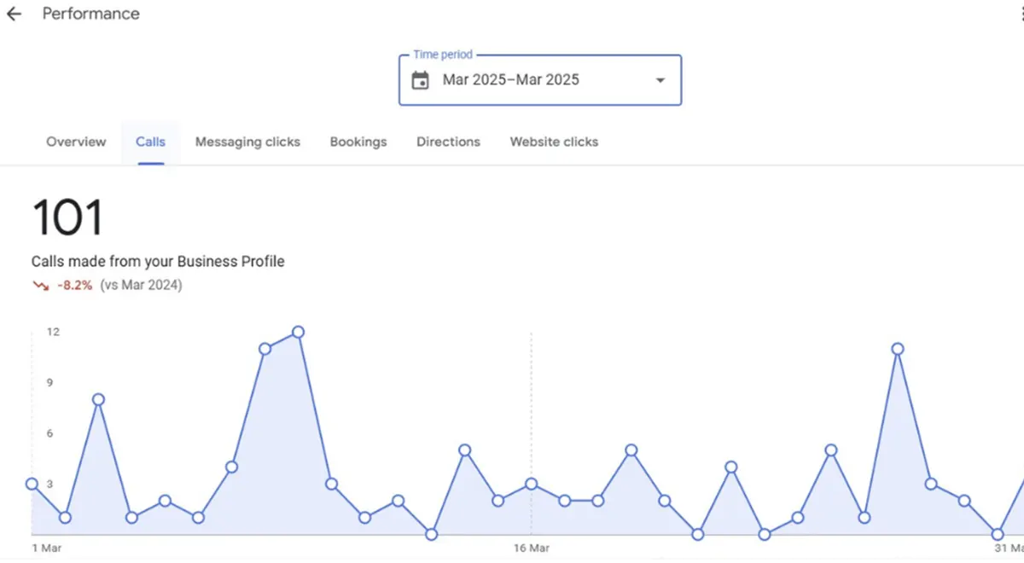The width and height of the screenshot is (1024, 563).
Task: Click the -8.2% change value
Action: (x=74, y=286)
